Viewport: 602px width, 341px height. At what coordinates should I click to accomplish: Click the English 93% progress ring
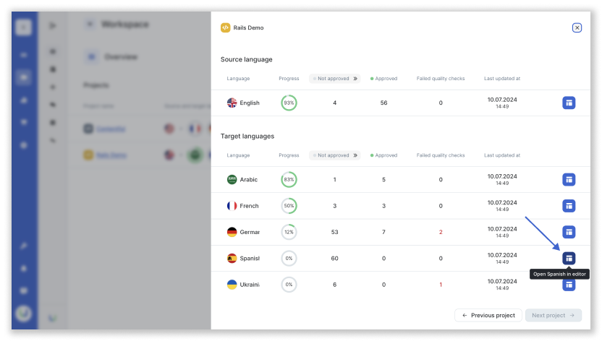point(289,103)
